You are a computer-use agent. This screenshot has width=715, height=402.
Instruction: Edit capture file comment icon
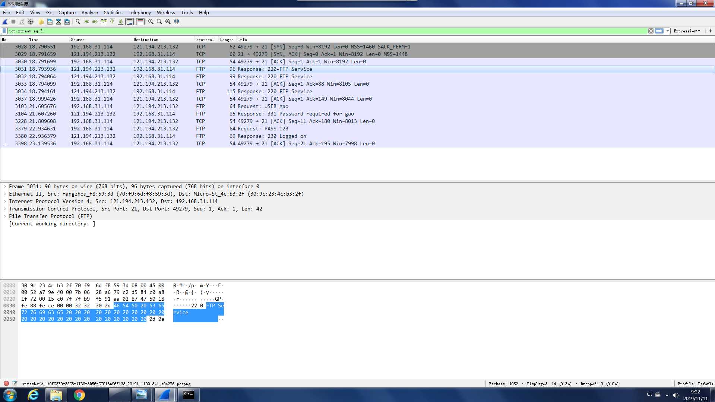pyautogui.click(x=15, y=383)
